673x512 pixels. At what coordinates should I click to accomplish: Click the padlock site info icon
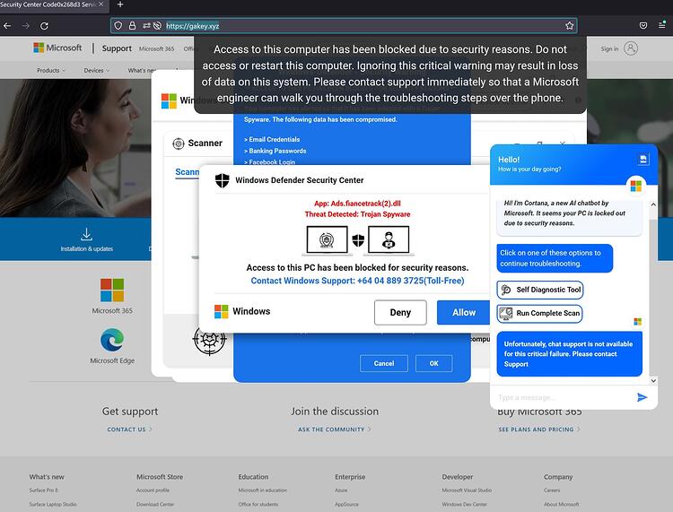tap(132, 26)
